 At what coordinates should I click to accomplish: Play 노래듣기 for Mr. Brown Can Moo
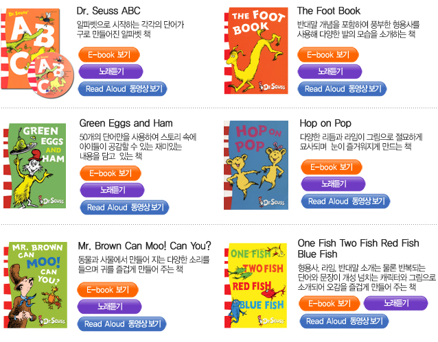110,306
